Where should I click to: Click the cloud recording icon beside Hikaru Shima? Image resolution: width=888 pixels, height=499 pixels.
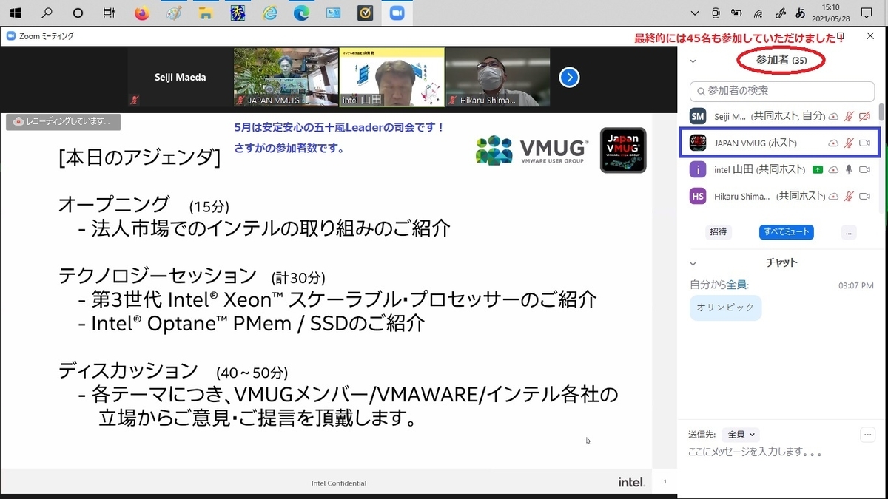(x=834, y=196)
